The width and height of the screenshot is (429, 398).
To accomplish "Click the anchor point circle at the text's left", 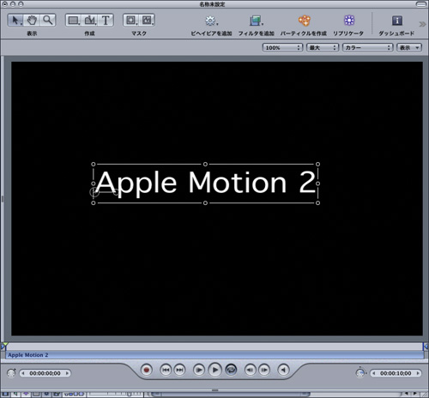I will point(94,192).
